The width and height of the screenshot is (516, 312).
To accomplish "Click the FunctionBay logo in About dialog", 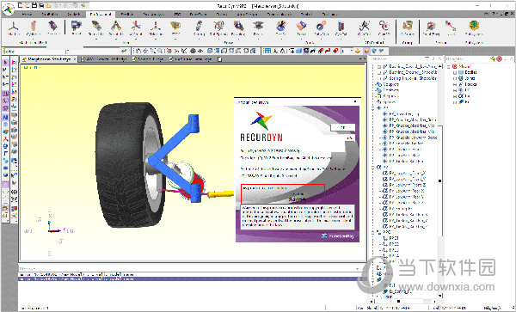I will [338, 236].
